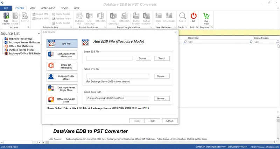Select Office 365 Single Store option
Viewport: 280px width, 149px height.
click(x=62, y=100)
